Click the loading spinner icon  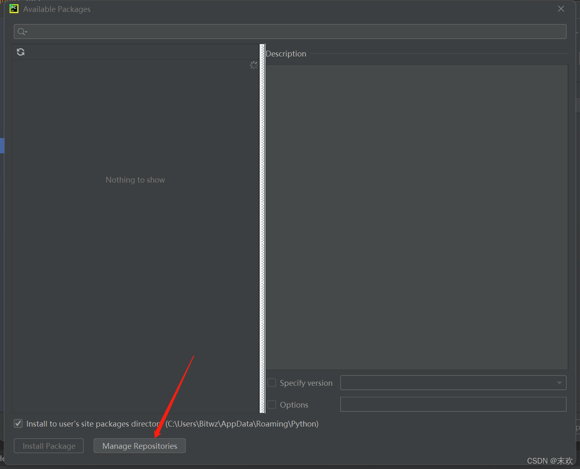click(x=254, y=65)
